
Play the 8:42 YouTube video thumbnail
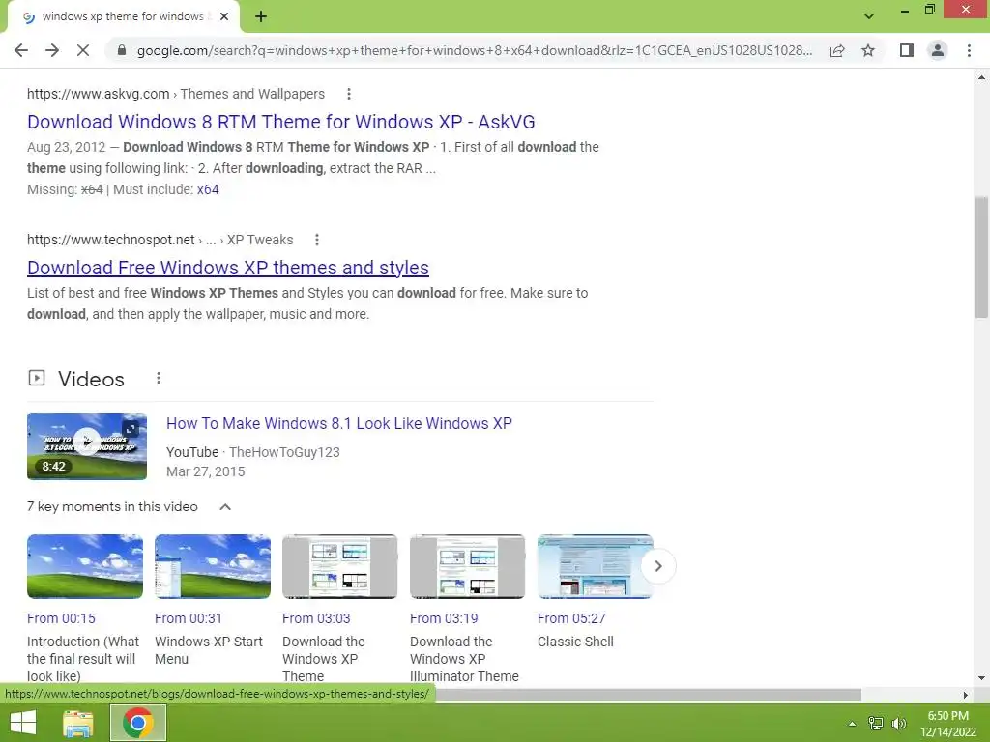pyautogui.click(x=87, y=446)
